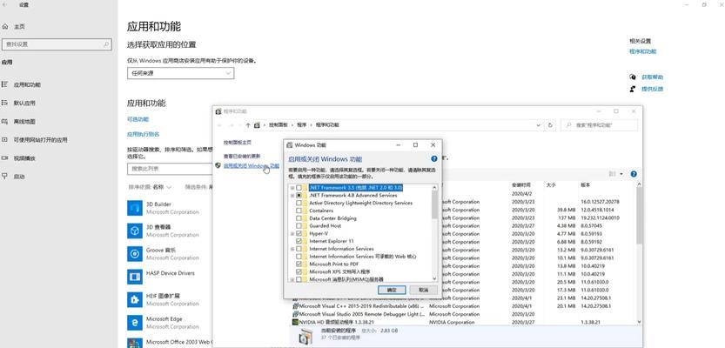Open 离线地图 in Settings sidebar

(24, 122)
